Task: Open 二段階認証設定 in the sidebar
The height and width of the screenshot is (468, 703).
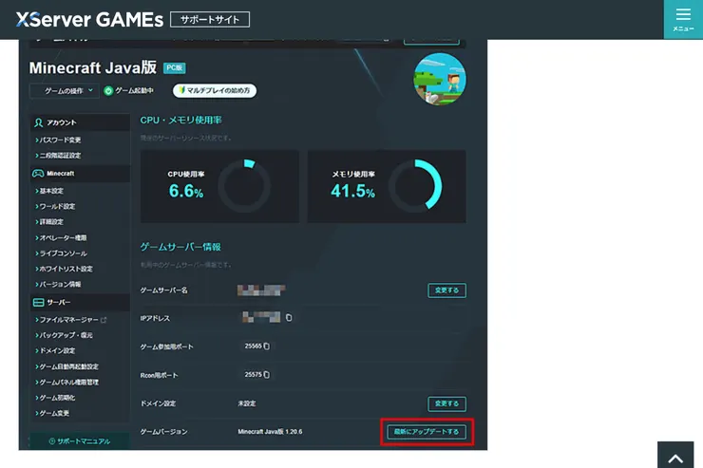Action: (58, 156)
